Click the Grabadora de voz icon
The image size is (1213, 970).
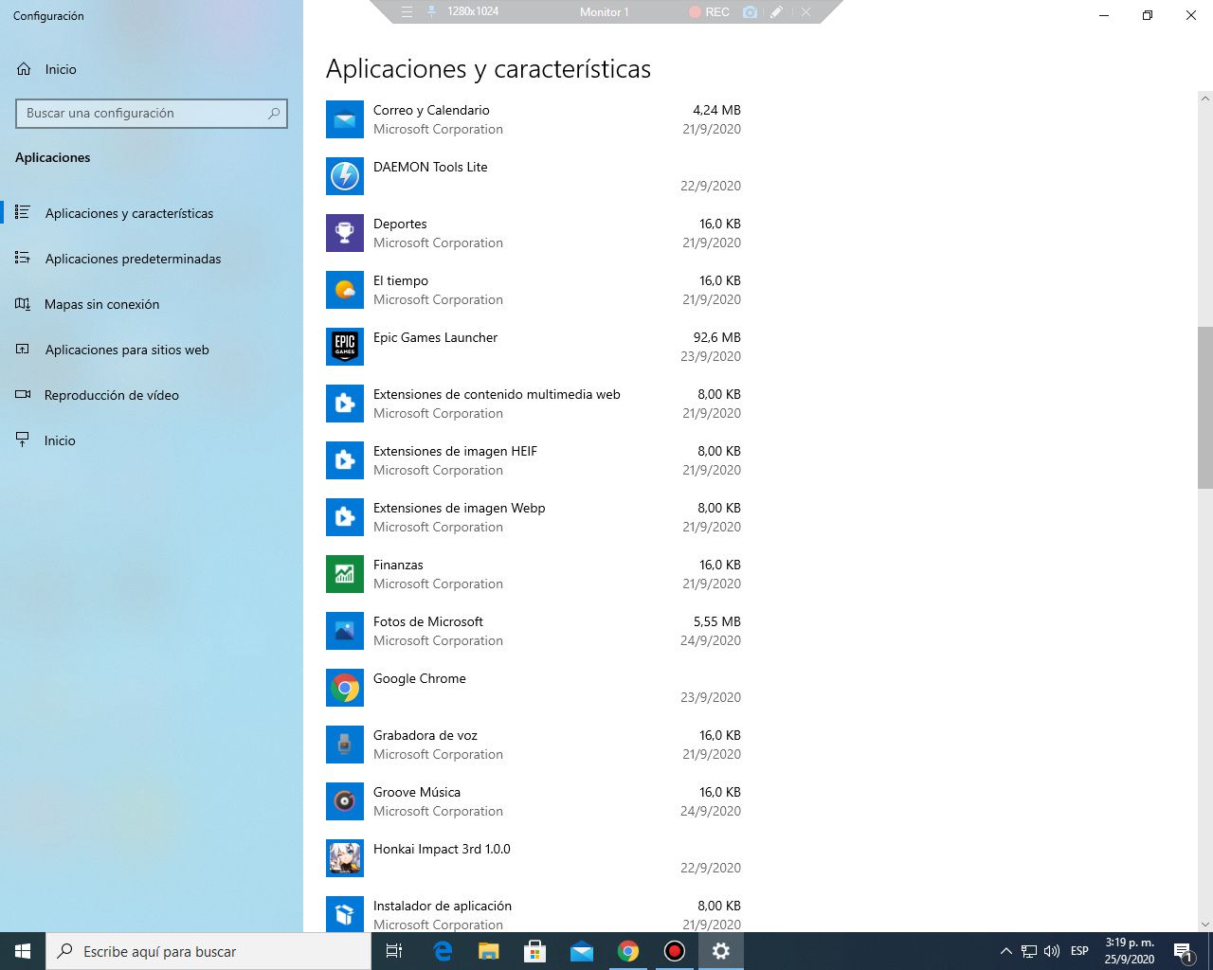[x=345, y=745]
